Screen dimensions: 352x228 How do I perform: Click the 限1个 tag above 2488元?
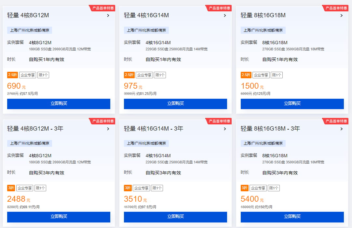pos(40,188)
